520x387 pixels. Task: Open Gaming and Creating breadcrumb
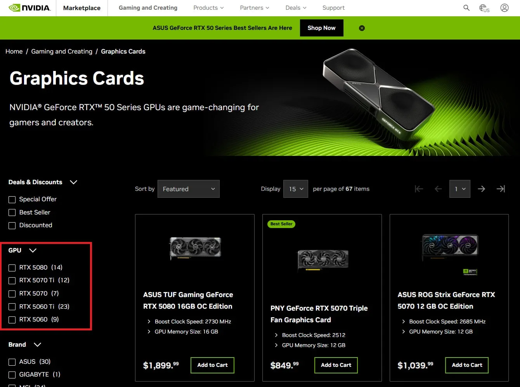click(x=62, y=52)
